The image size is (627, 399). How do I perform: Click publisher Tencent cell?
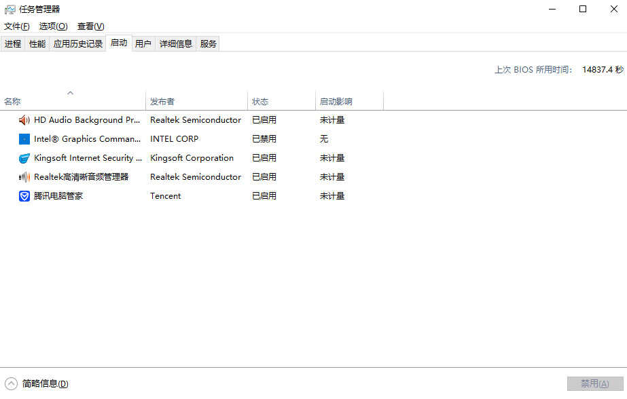166,196
